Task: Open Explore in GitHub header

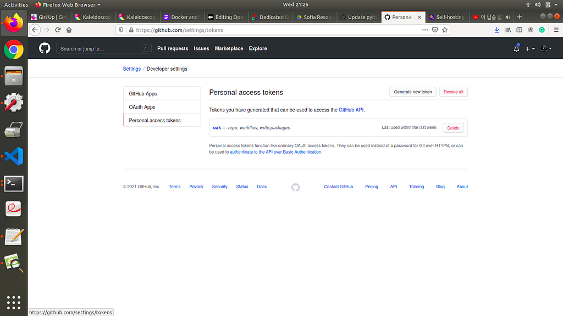Action: tap(258, 48)
